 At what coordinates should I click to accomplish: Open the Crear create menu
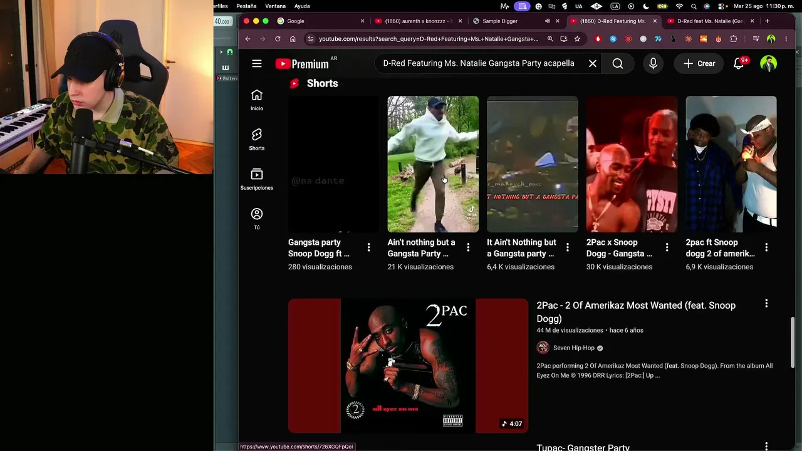pos(699,63)
